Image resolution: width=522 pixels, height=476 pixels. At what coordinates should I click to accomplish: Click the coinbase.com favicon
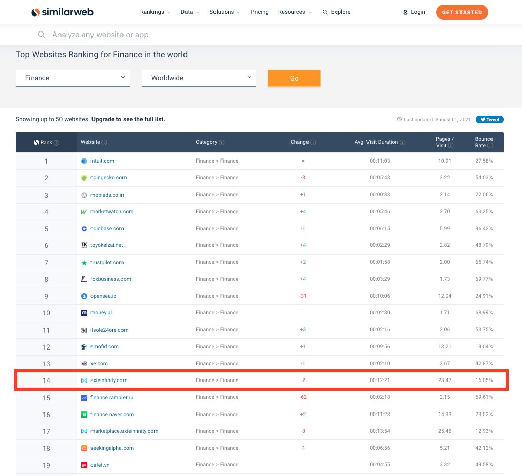click(x=84, y=229)
